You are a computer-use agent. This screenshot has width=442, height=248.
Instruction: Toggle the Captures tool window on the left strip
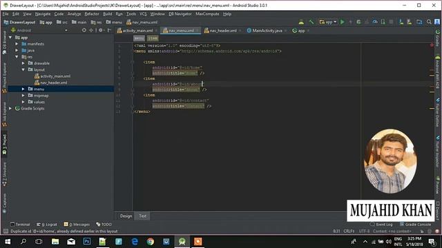[4, 203]
